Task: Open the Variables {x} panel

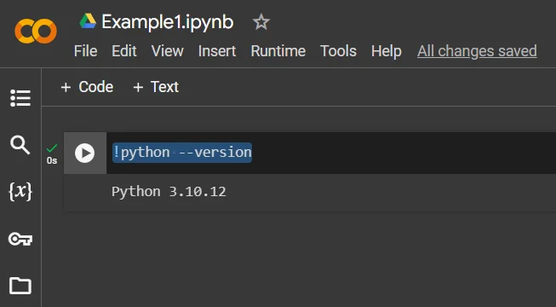Action: 20,192
